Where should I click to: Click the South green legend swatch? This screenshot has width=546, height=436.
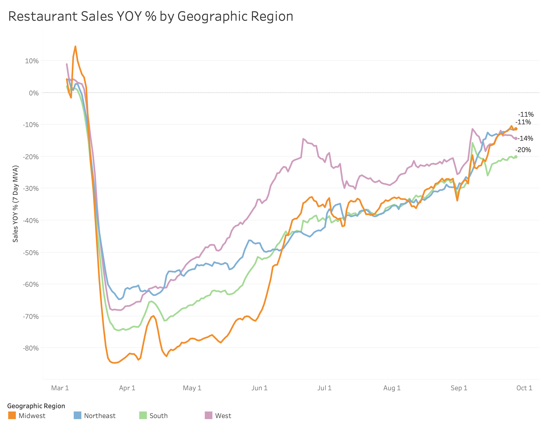click(x=143, y=415)
